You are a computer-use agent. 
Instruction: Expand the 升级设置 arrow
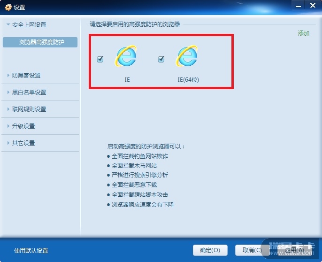[8, 126]
